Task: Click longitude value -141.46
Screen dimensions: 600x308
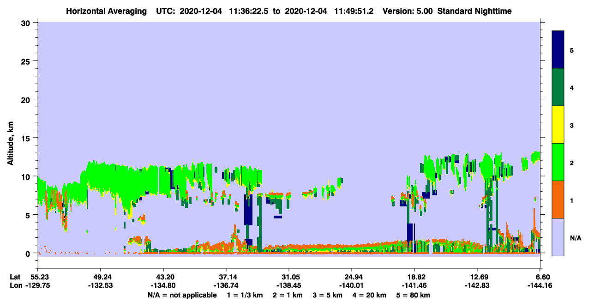Action: pos(414,285)
